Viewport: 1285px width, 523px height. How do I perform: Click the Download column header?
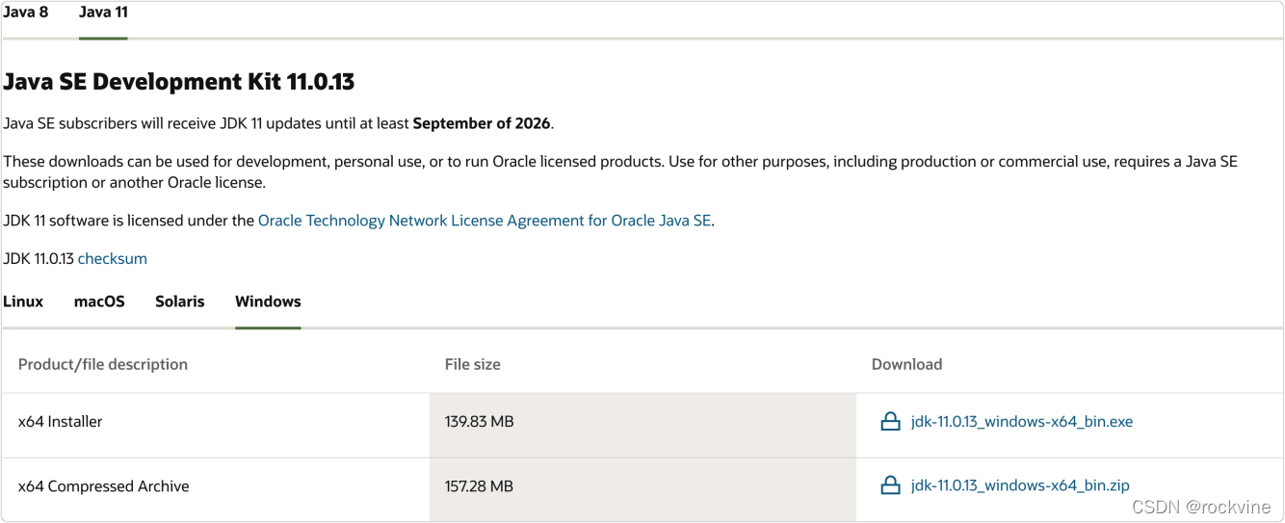click(906, 364)
